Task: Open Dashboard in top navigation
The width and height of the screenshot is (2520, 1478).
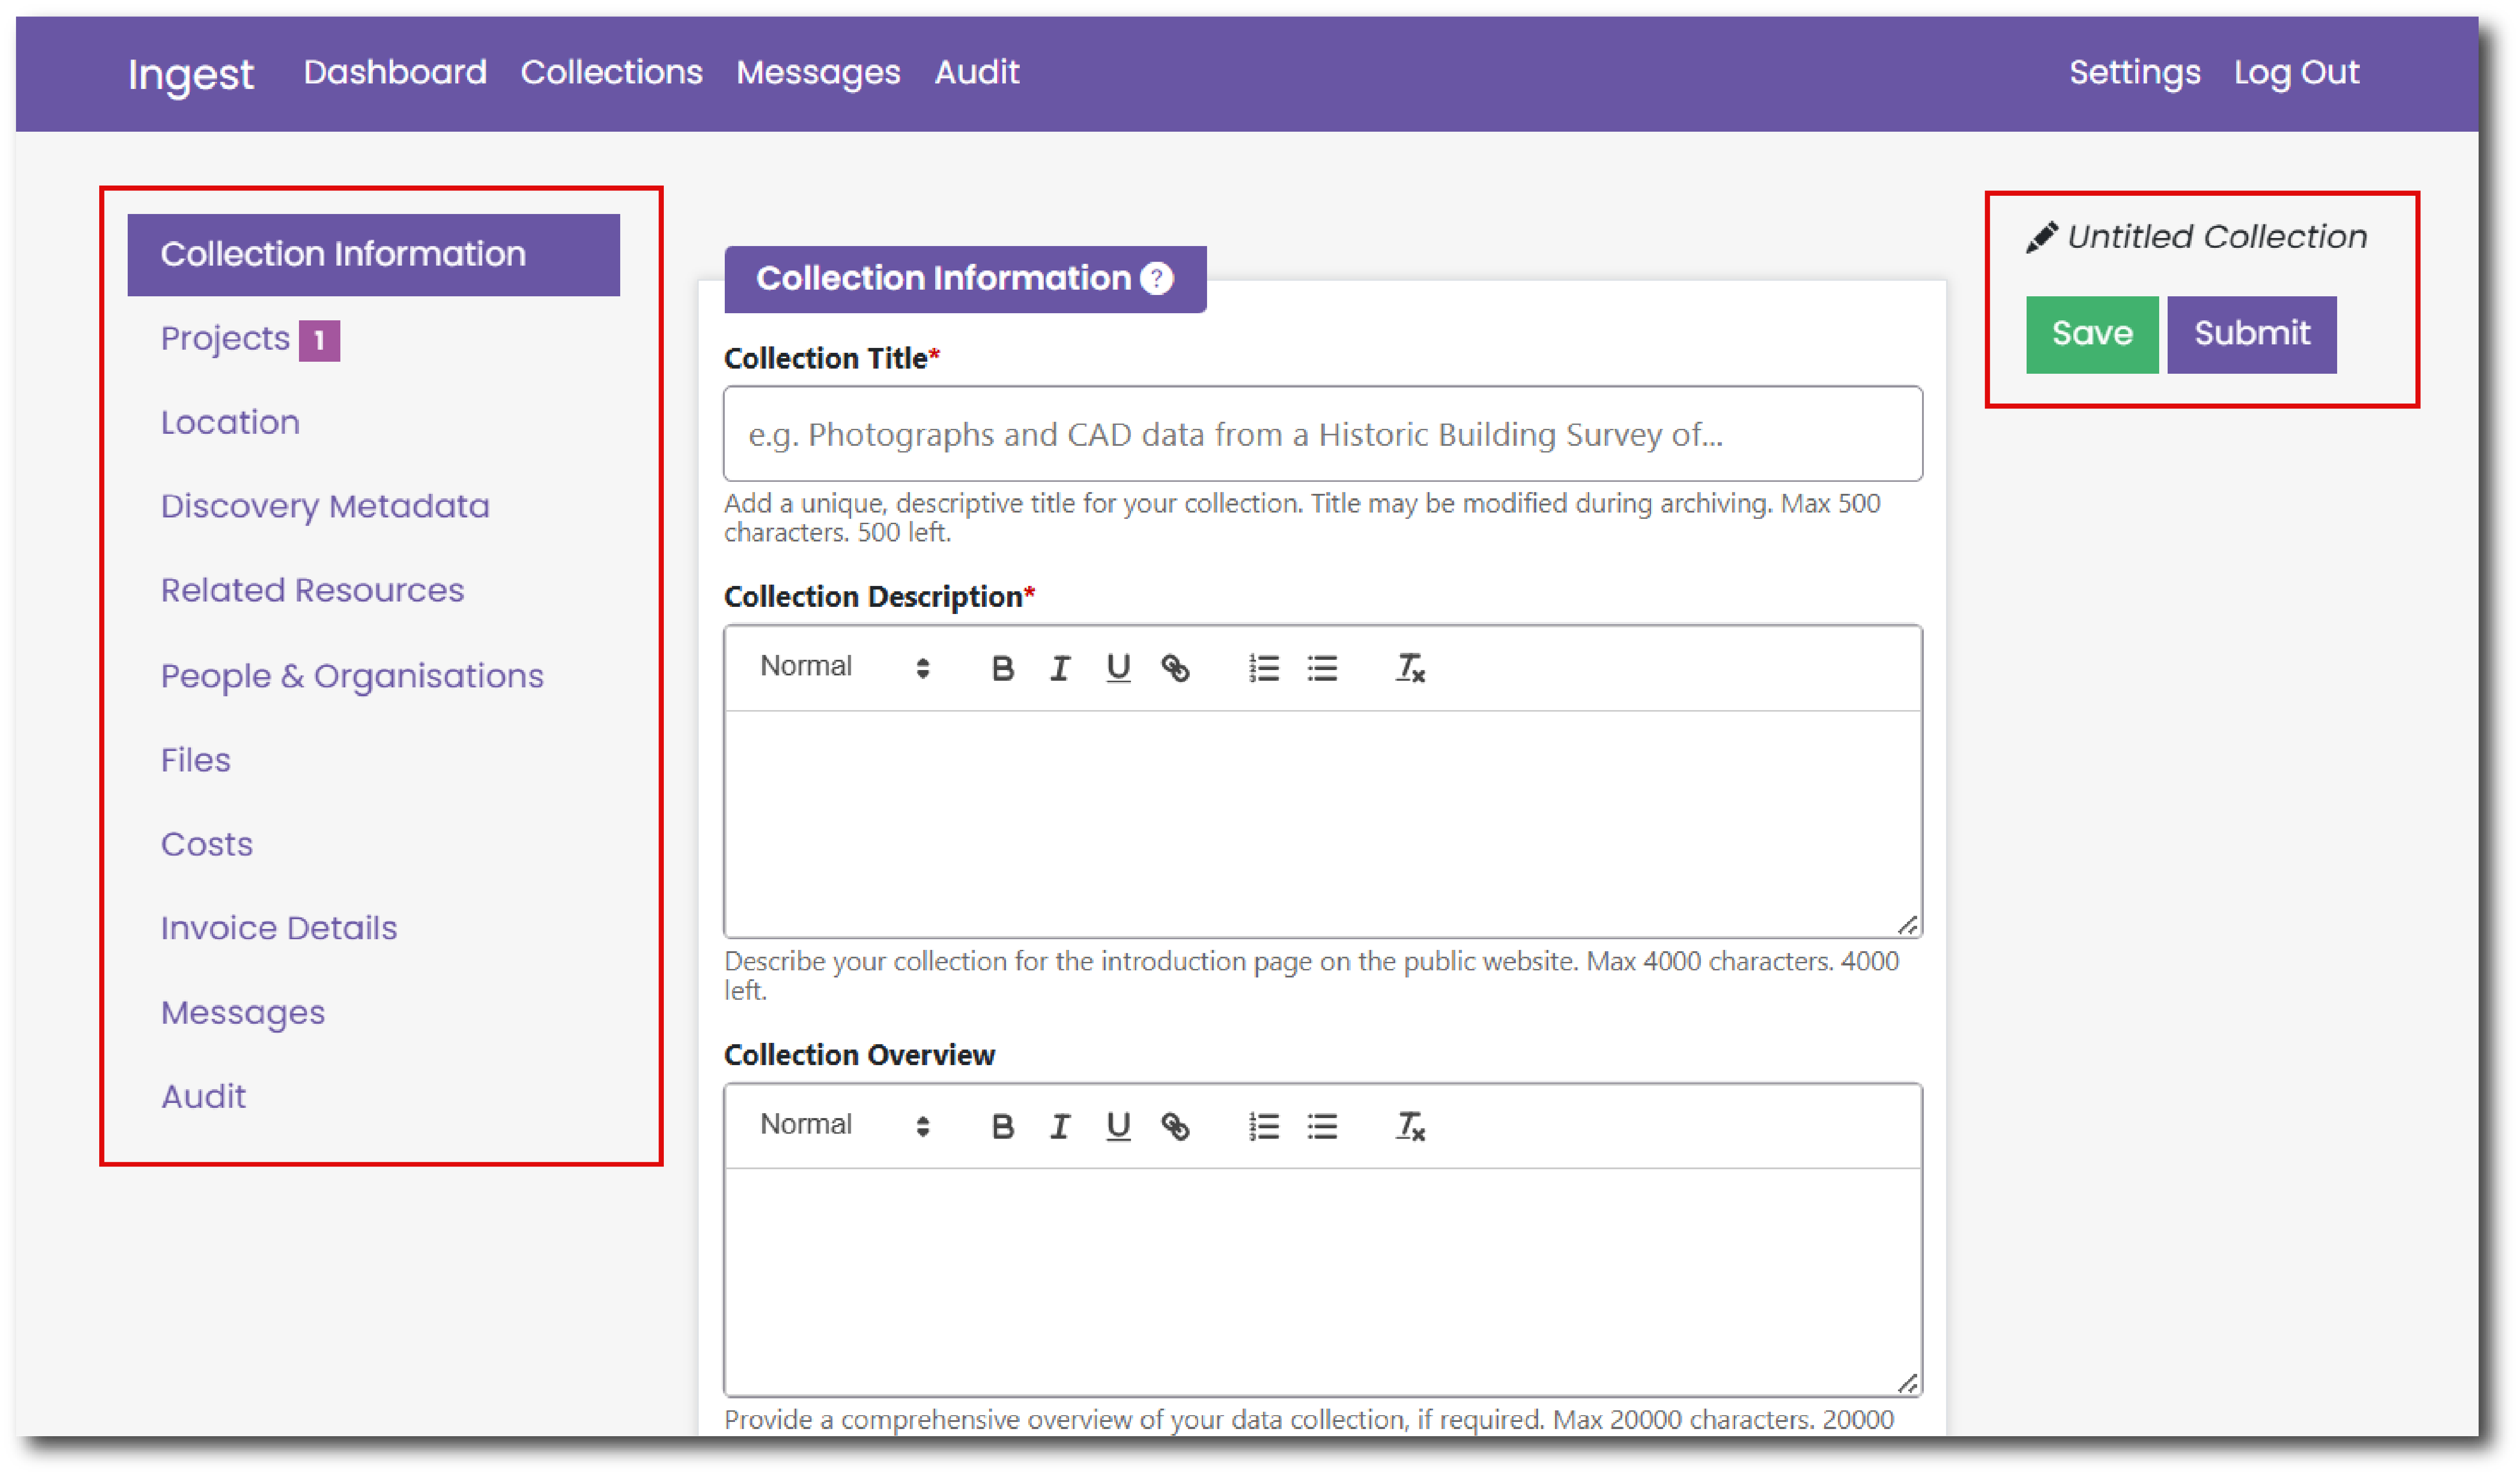Action: [x=395, y=72]
